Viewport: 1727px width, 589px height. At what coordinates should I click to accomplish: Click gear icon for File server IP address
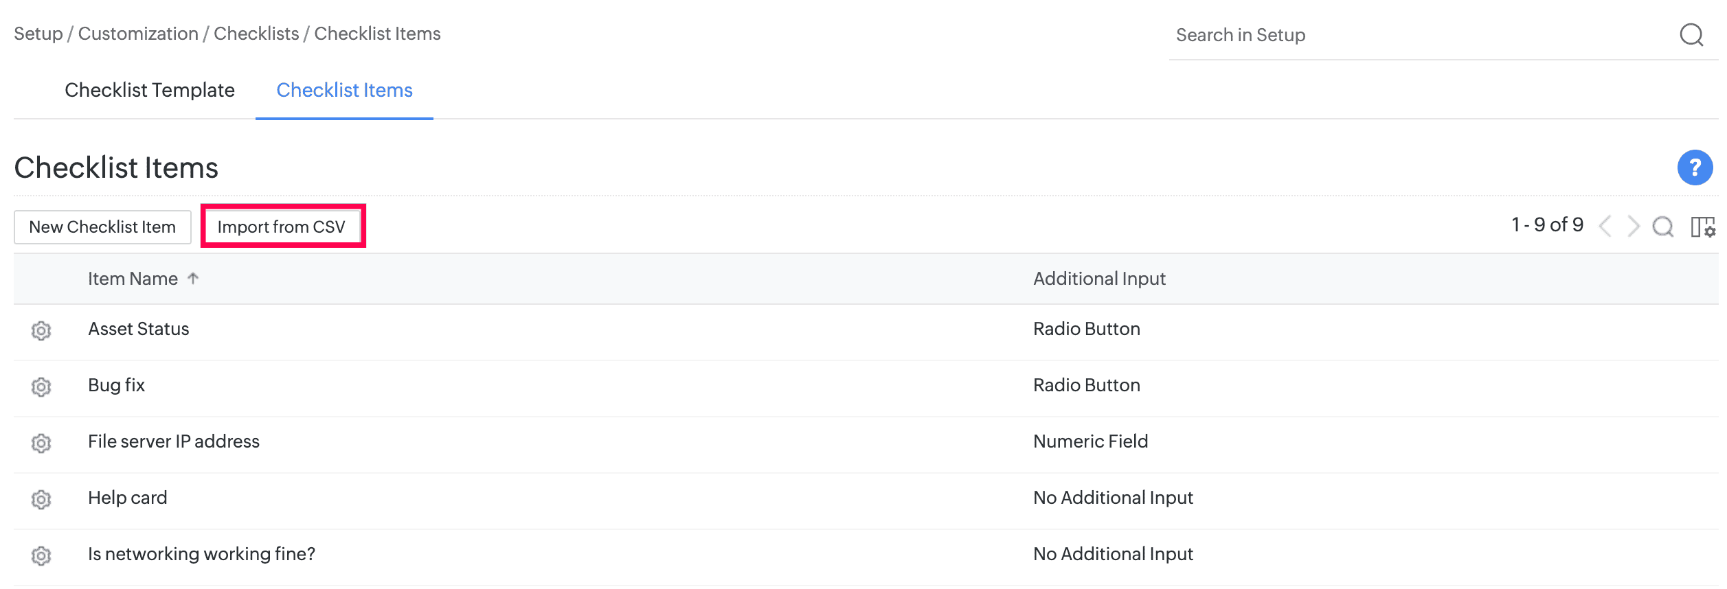coord(41,443)
